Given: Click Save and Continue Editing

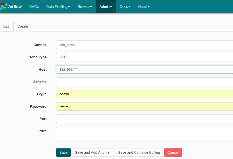Looking at the screenshot, I should (x=139, y=152).
